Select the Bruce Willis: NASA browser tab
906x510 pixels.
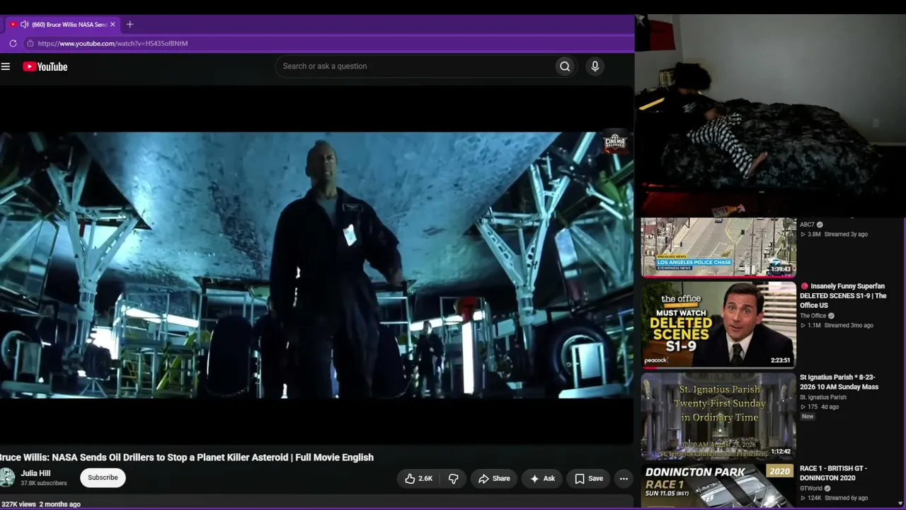[62, 24]
